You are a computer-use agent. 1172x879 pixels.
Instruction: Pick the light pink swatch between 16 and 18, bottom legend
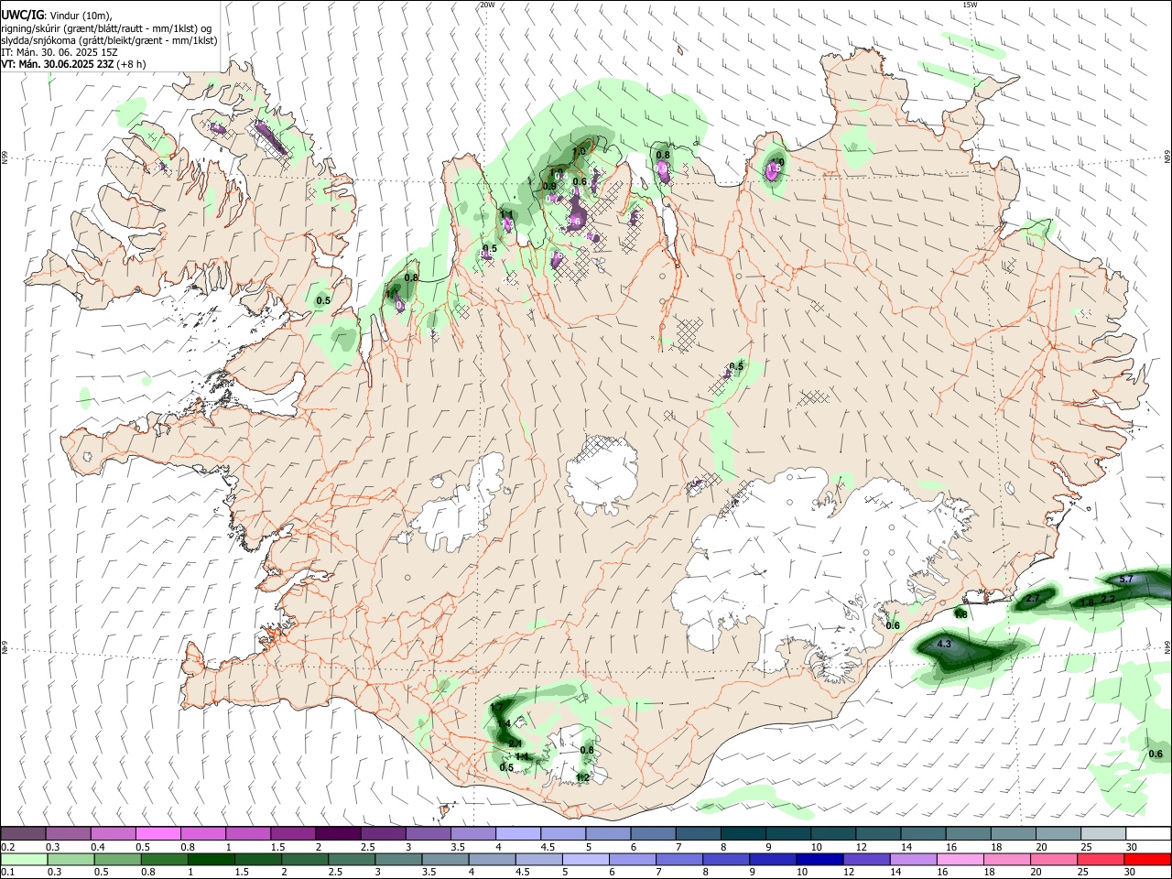pos(960,860)
